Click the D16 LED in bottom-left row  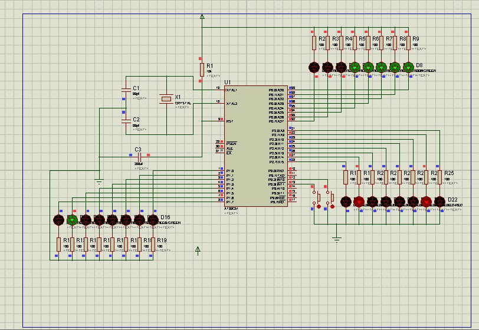(153, 220)
